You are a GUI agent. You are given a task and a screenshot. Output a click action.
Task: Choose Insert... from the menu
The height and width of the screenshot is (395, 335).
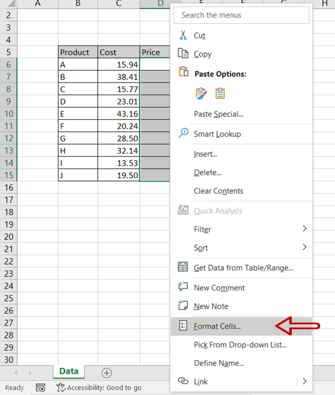click(x=241, y=154)
